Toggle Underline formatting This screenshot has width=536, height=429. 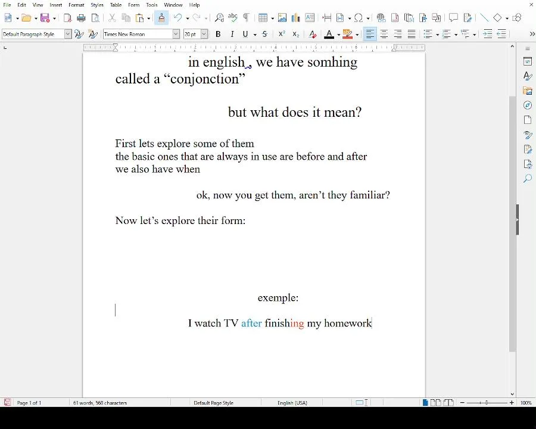[x=245, y=34]
